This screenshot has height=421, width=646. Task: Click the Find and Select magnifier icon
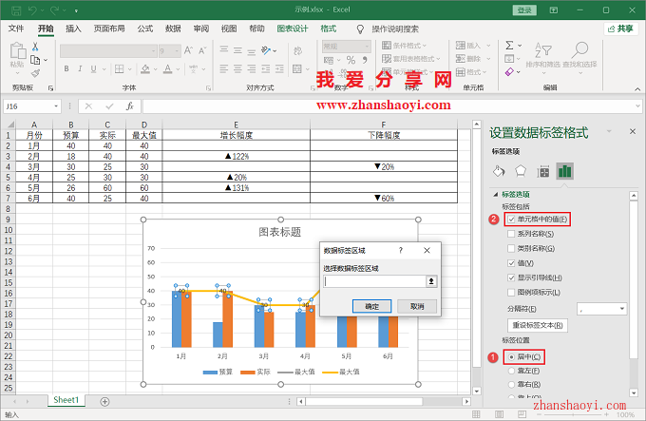579,50
